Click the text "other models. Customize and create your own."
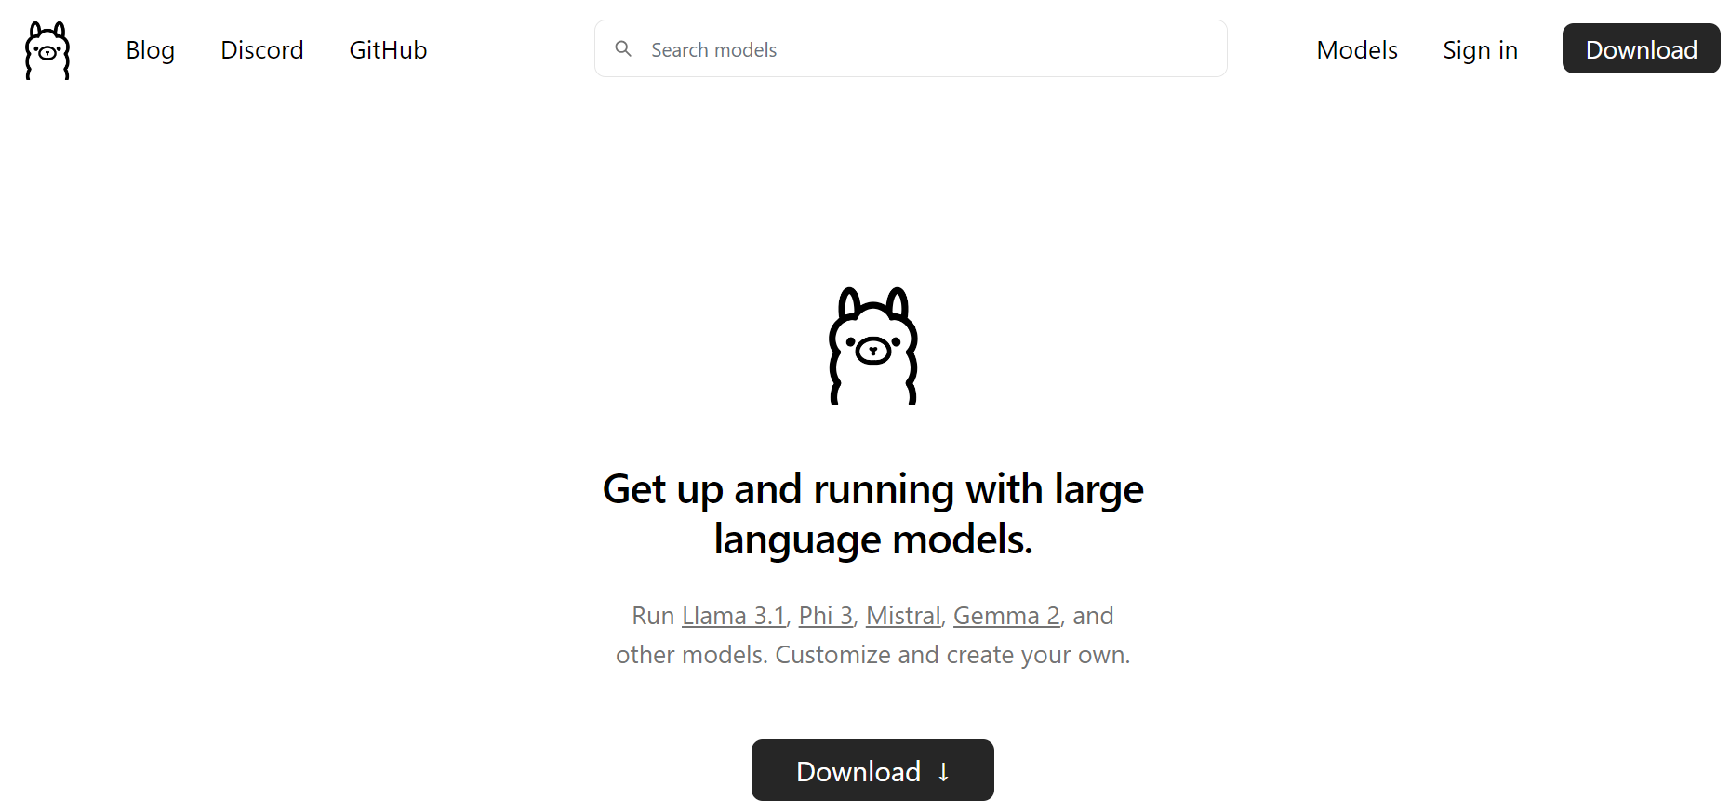1730x812 pixels. (x=872, y=655)
